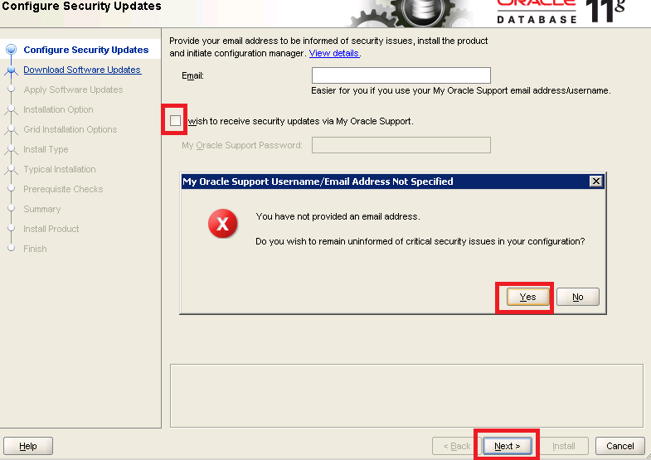Click the Install button
Image resolution: width=651 pixels, height=460 pixels.
click(563, 446)
